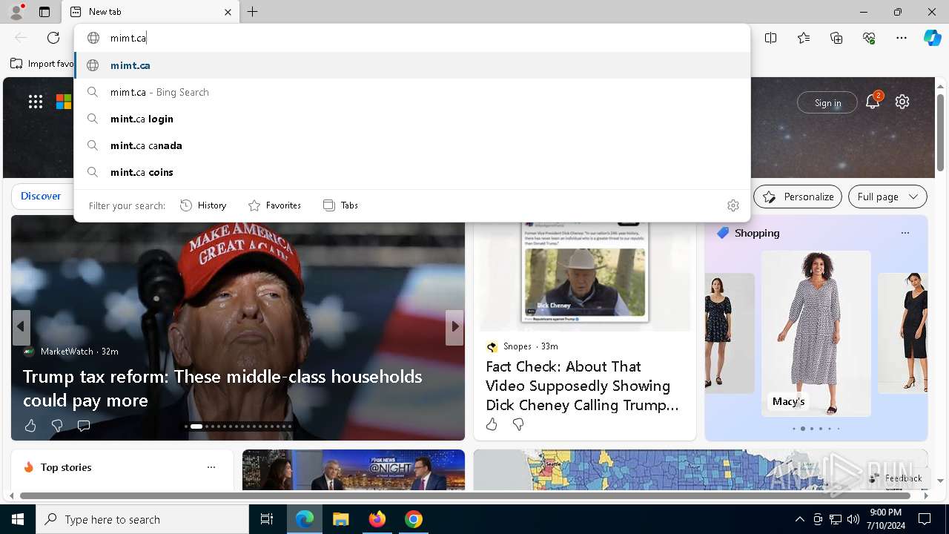The width and height of the screenshot is (949, 534).
Task: Like the Snopes fact check article
Action: (x=492, y=424)
